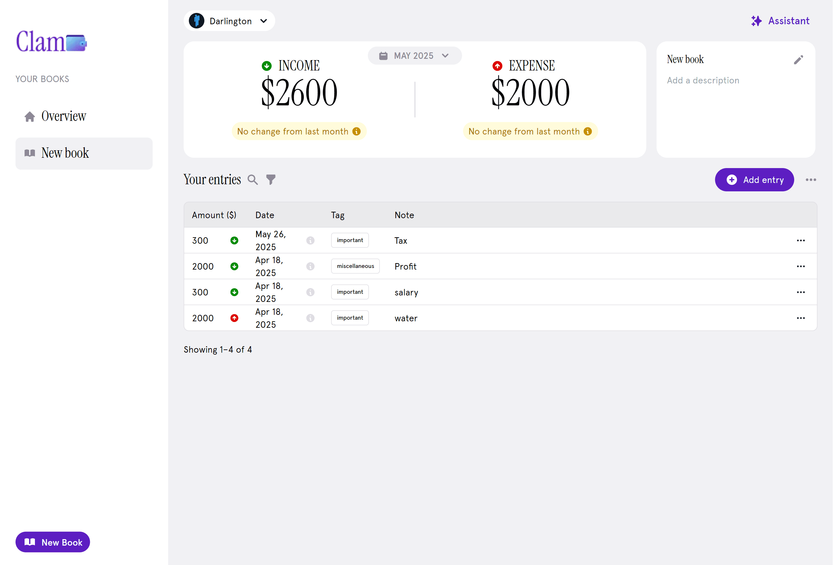Open more options beside Add entry
The width and height of the screenshot is (833, 565).
pyautogui.click(x=811, y=180)
